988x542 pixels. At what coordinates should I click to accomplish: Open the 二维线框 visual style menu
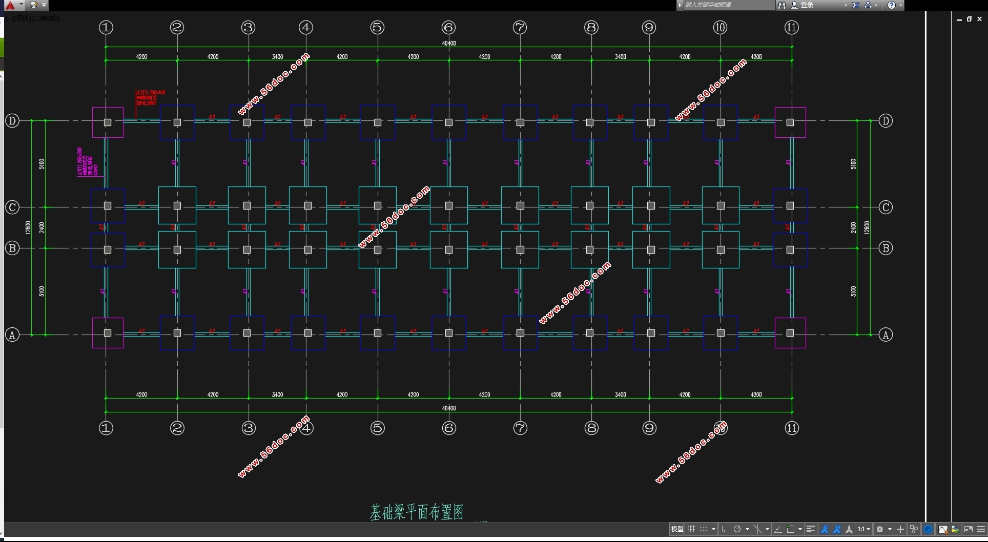pos(45,18)
